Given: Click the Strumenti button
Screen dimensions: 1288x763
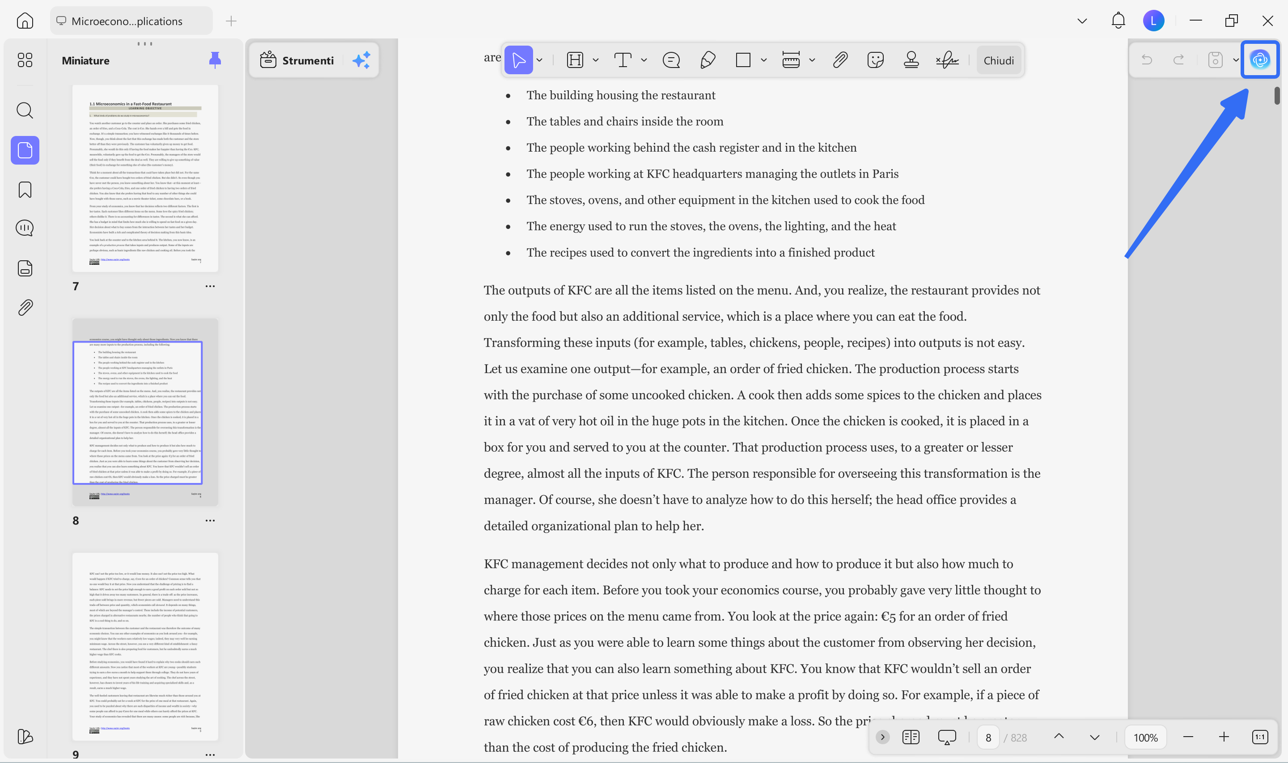Looking at the screenshot, I should (297, 60).
